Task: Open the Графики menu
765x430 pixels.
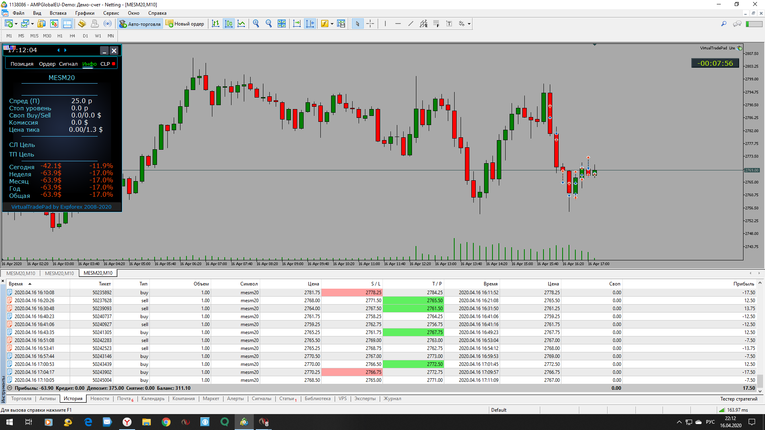Action: click(84, 13)
